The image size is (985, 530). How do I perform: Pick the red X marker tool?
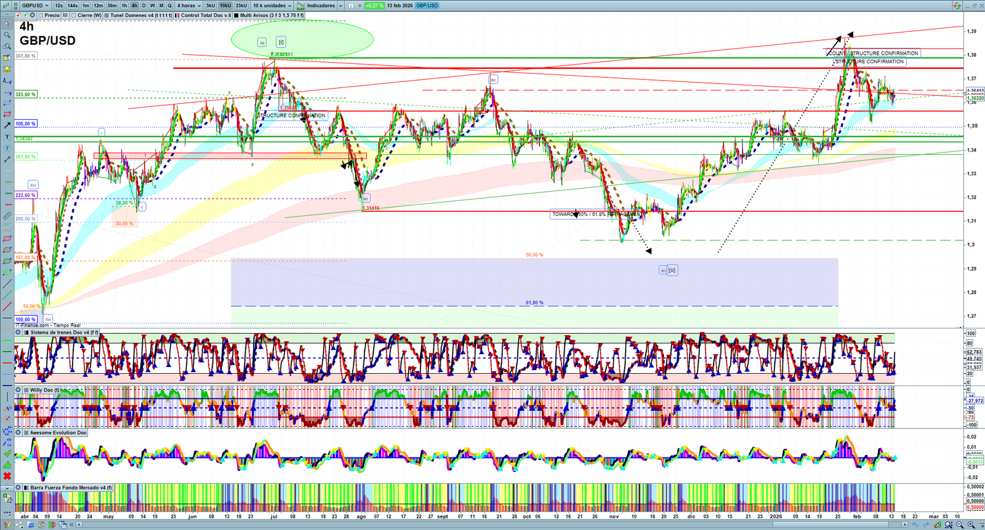[x=7, y=476]
